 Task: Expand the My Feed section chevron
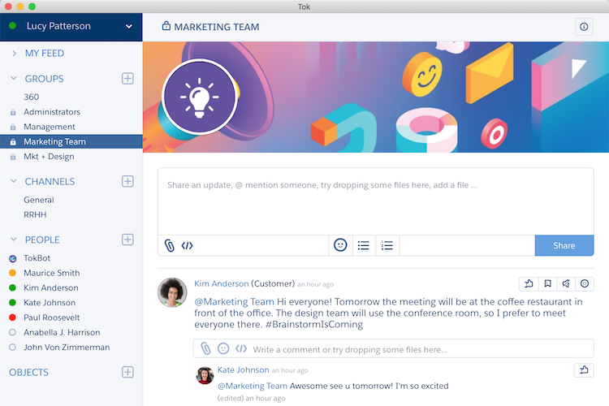pos(14,54)
